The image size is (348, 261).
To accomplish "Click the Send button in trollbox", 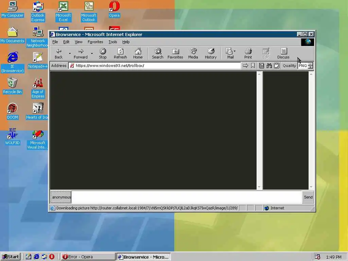I will click(308, 197).
